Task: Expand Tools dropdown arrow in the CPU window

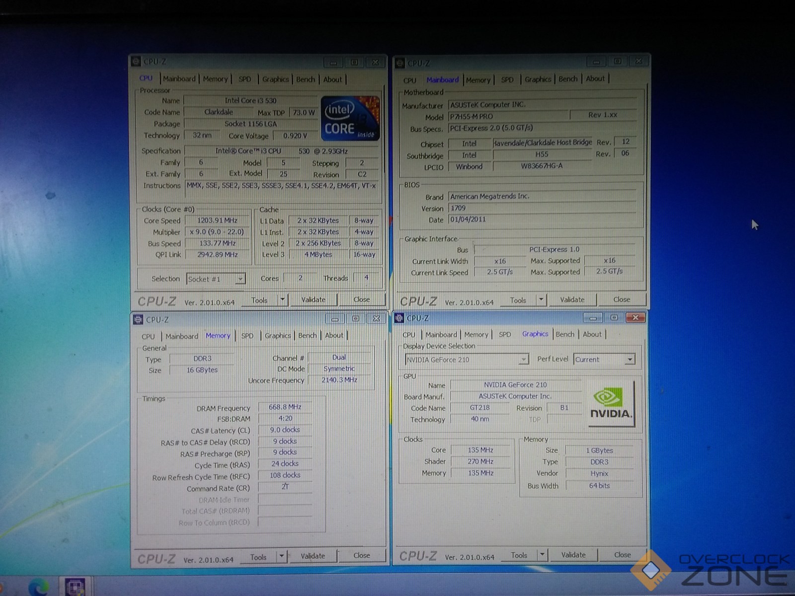Action: point(282,299)
